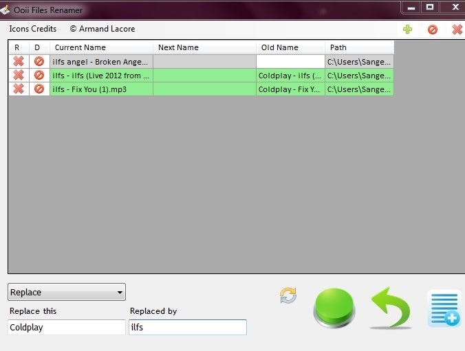
Task: Click D column icon for 'Live 2012' row
Action: pos(39,75)
